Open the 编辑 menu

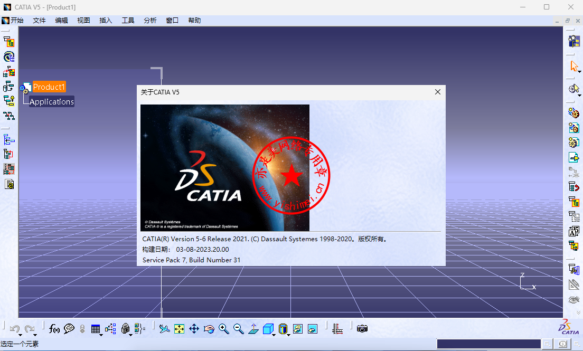[61, 21]
